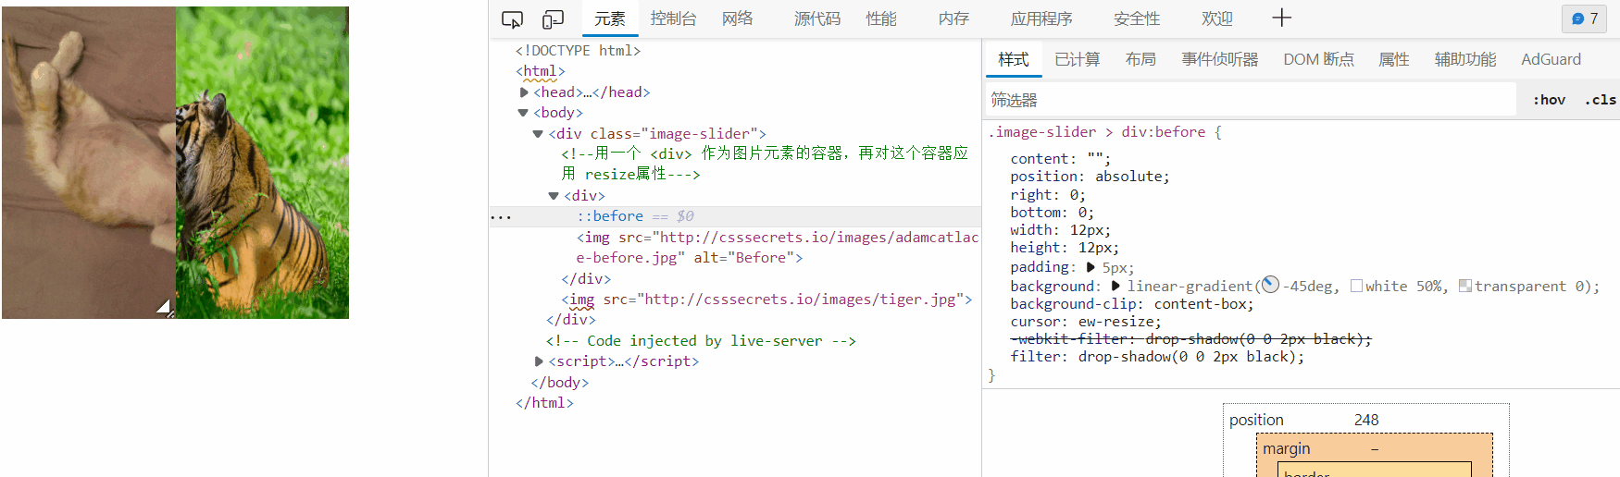Collapse the inner div node
Viewport: 1620px width, 477px height.
click(554, 196)
